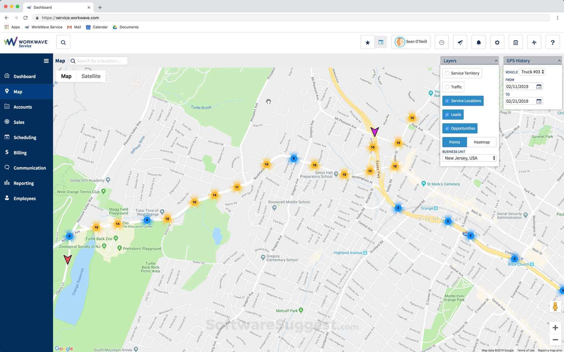
Task: Open the Reporting section in the sidebar
Action: click(23, 183)
